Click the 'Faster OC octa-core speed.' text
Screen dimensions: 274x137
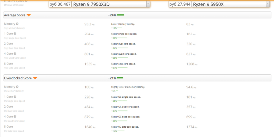coord(125,127)
